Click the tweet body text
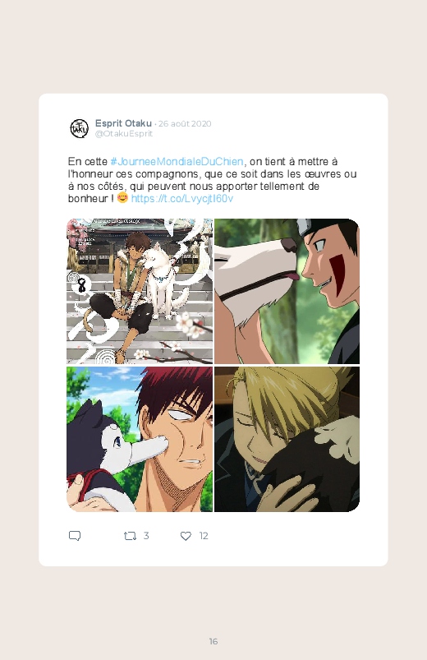This screenshot has height=660, width=427. coord(213,180)
